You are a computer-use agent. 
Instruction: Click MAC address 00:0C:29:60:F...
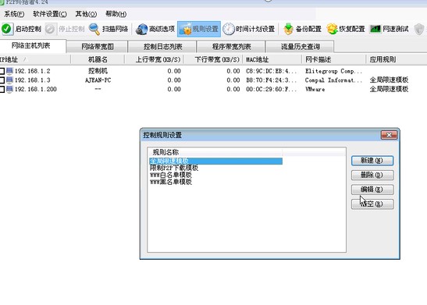pos(272,89)
